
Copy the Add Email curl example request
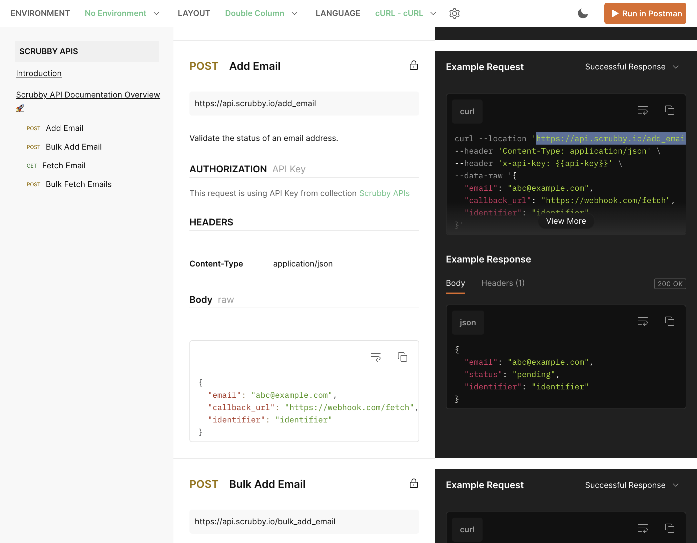pyautogui.click(x=669, y=111)
